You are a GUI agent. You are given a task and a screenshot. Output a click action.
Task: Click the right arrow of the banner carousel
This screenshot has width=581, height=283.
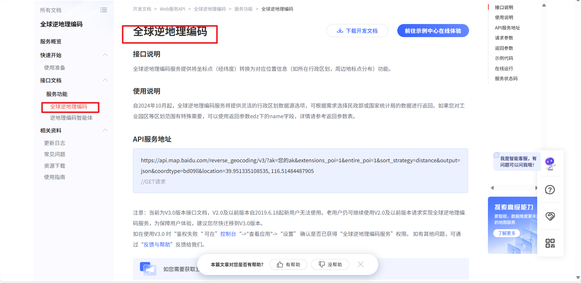pos(536,188)
